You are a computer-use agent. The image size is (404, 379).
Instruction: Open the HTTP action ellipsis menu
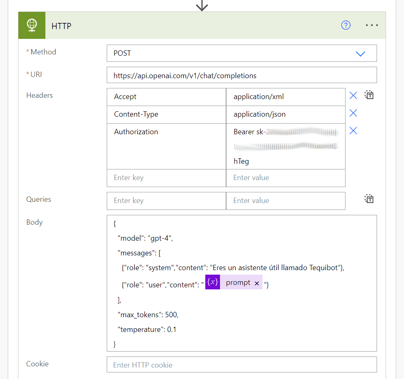372,25
